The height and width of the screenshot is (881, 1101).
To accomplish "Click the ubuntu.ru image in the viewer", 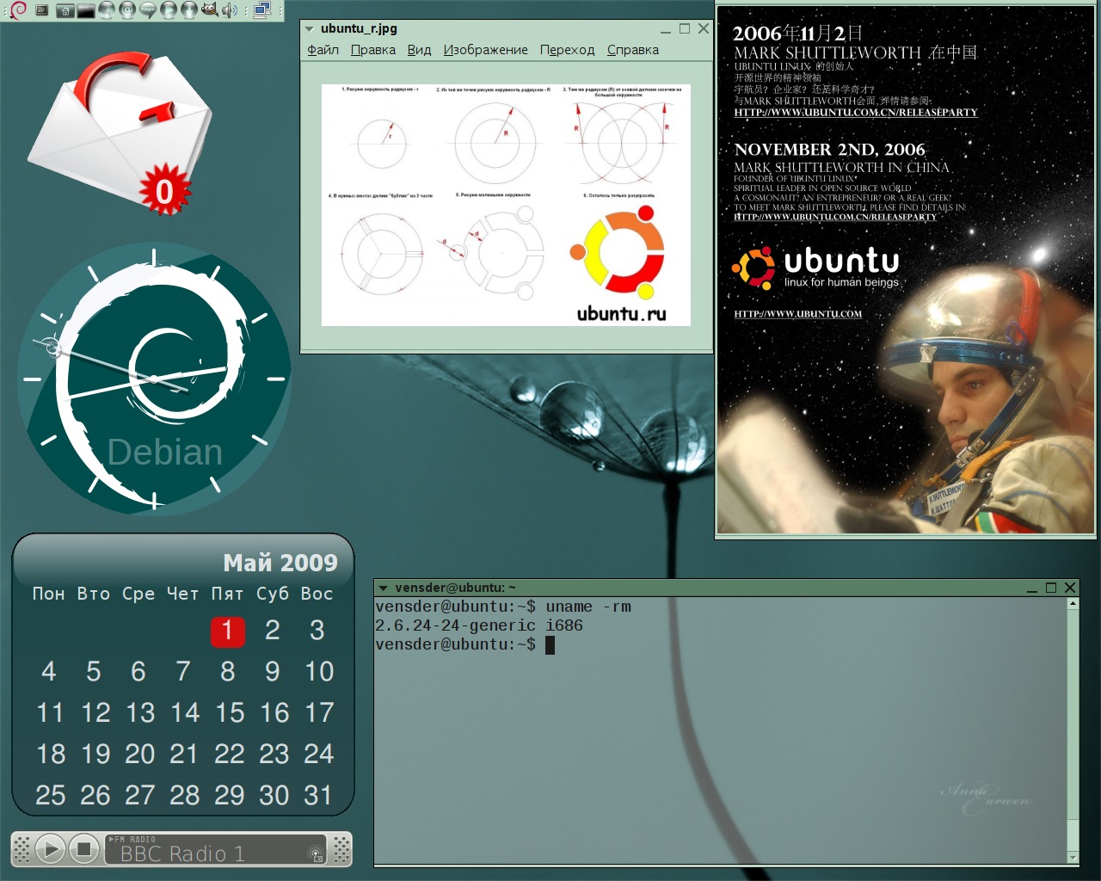I will tap(506, 205).
